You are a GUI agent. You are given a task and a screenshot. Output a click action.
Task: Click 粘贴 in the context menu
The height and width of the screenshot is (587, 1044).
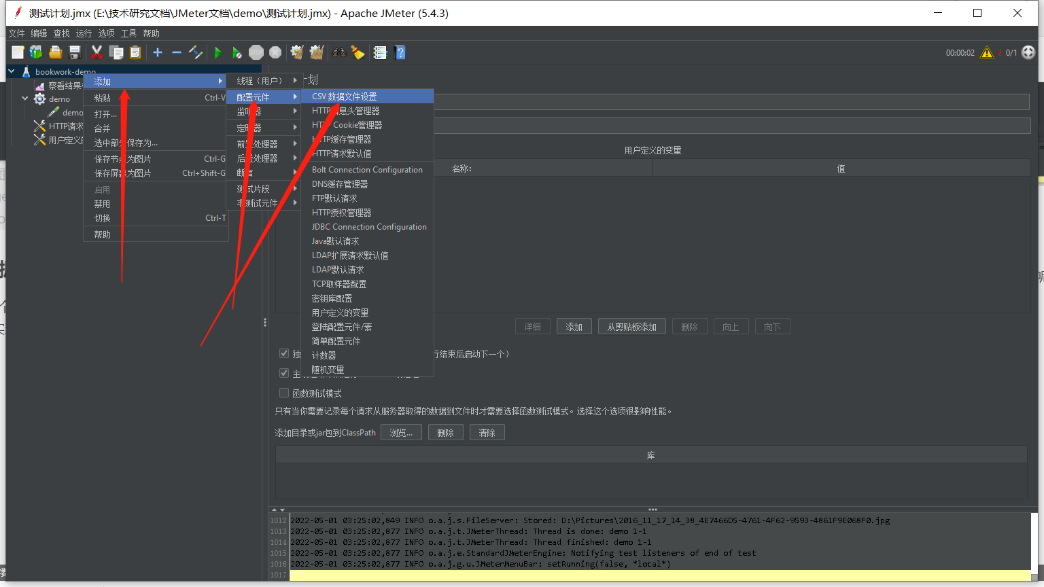156,98
